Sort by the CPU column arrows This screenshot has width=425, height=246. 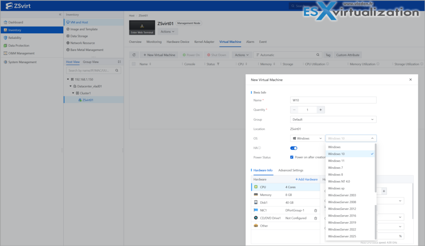246,64
